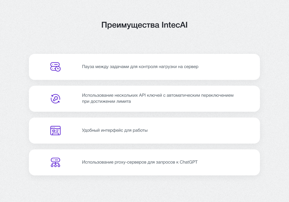Select the text about контроля нагрузки на сервер

click(140, 67)
